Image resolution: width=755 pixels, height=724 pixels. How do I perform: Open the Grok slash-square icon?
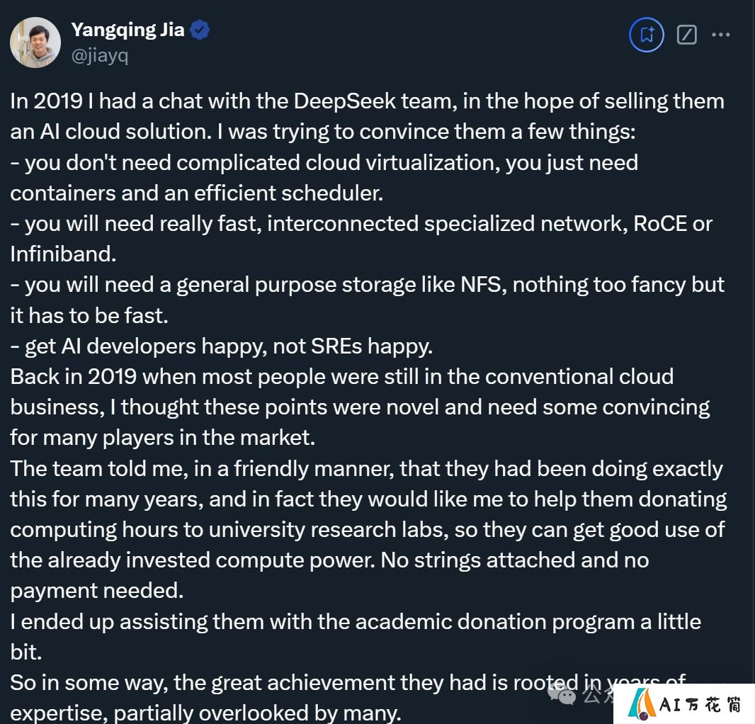point(686,35)
